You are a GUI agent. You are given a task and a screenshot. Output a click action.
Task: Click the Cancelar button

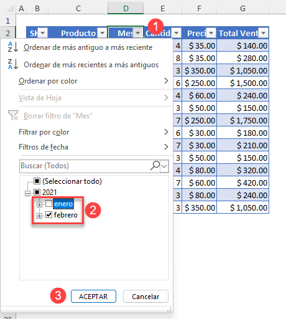(145, 297)
